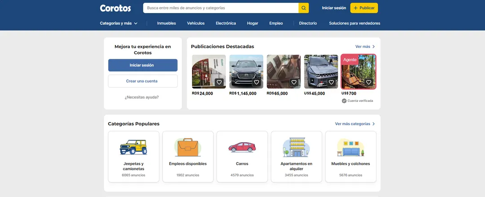Click the blue Iniciar sesión button

pos(143,65)
